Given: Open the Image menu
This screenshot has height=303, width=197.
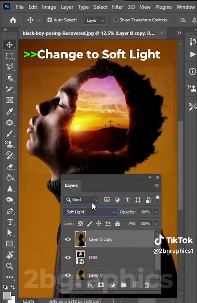Looking at the screenshot, I should pyautogui.click(x=49, y=7).
